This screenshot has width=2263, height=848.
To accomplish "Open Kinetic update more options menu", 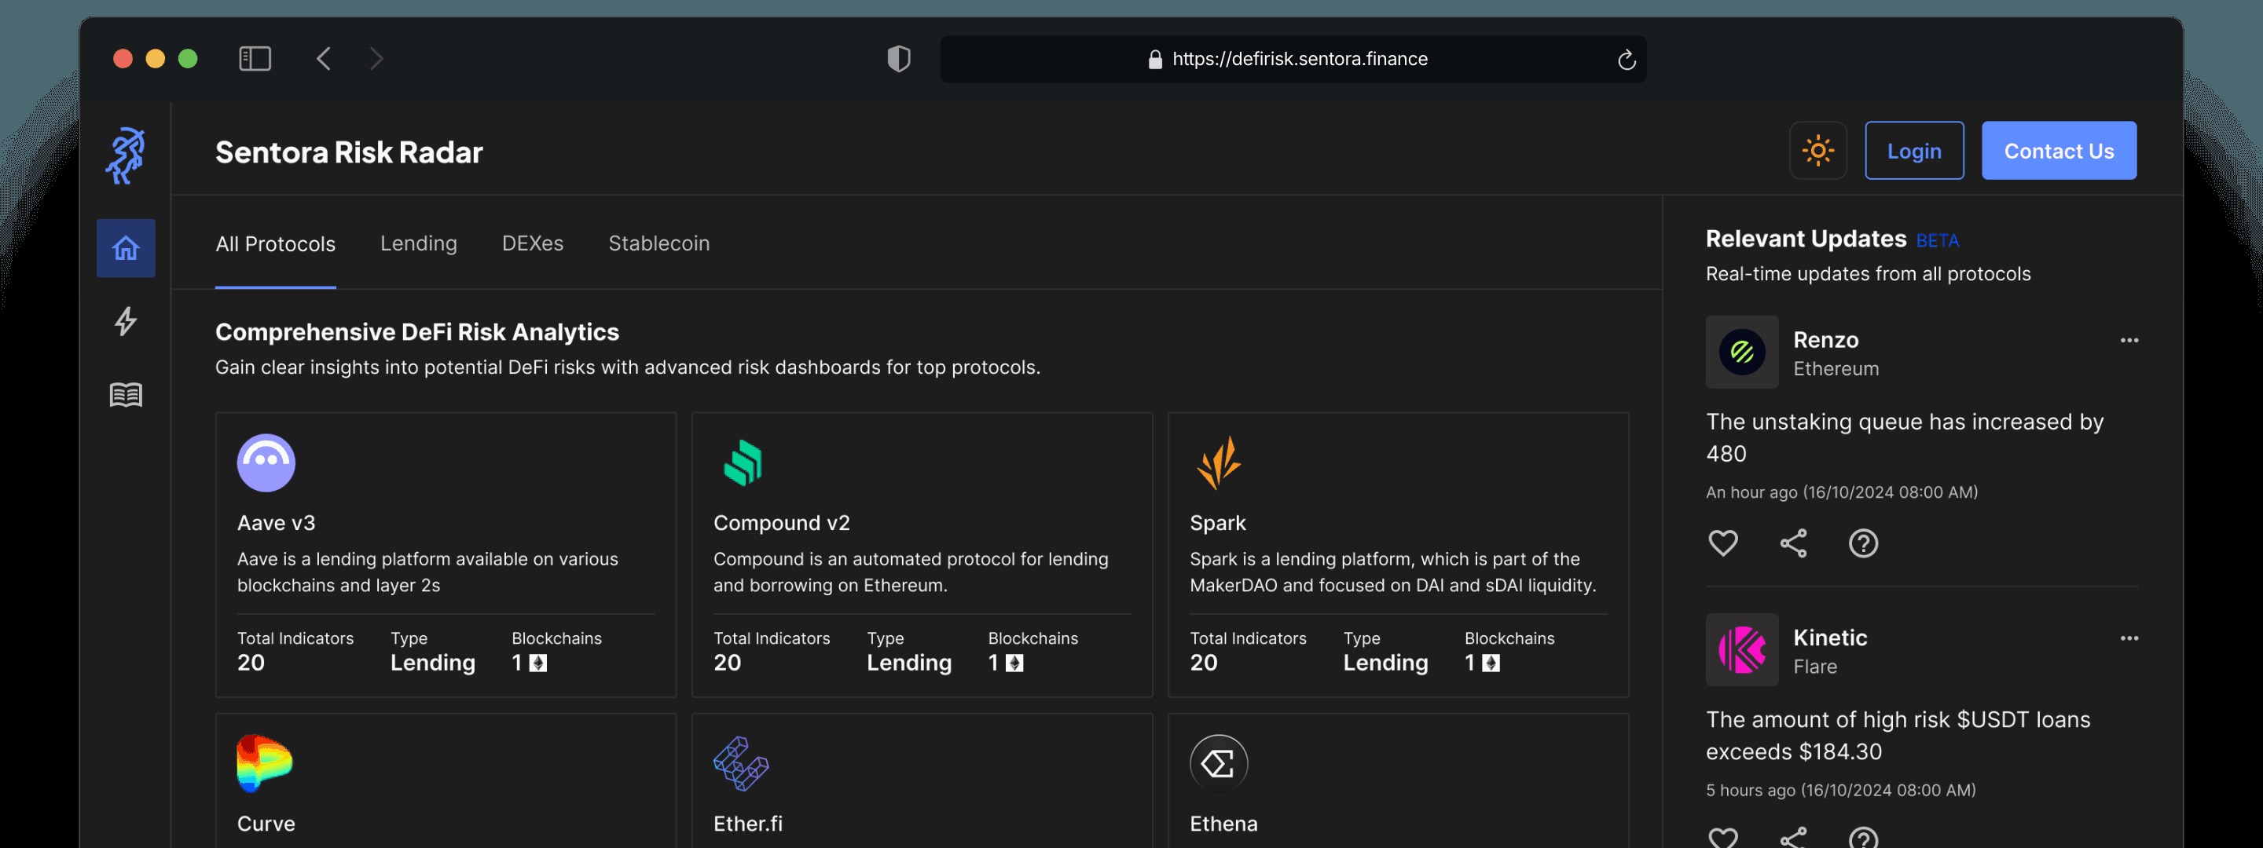I will coord(2129,638).
